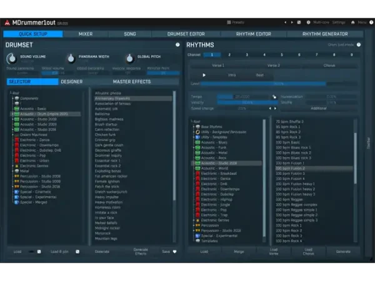The width and height of the screenshot is (375, 281).
Task: Select the Acoustic - Basic drum icon
Action: pyautogui.click(x=17, y=109)
